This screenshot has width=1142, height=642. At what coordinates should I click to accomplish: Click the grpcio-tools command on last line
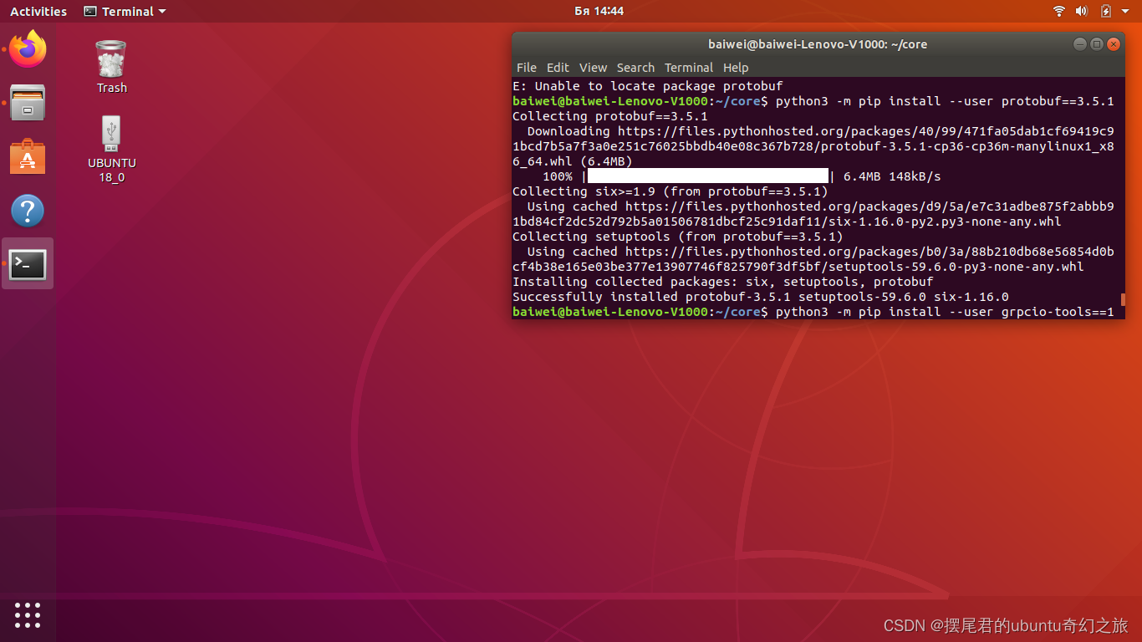(x=945, y=312)
